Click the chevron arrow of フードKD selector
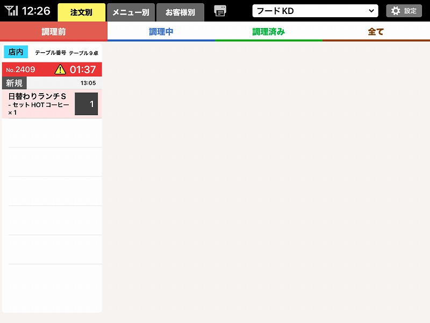 (371, 11)
